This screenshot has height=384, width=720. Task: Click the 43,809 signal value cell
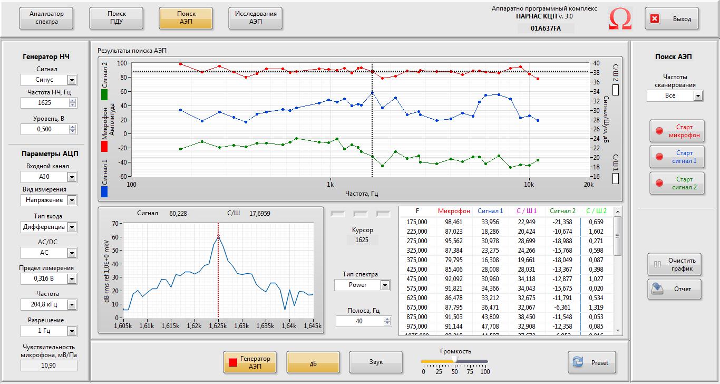point(490,317)
